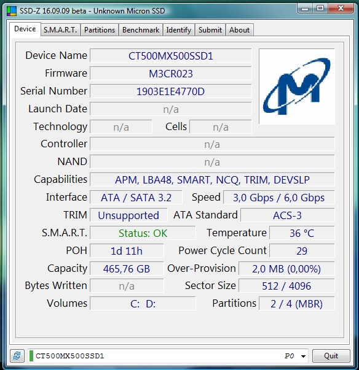Click the SSD-Z app icon in title bar
Image resolution: width=359 pixels, height=370 pixels.
pyautogui.click(x=12, y=11)
